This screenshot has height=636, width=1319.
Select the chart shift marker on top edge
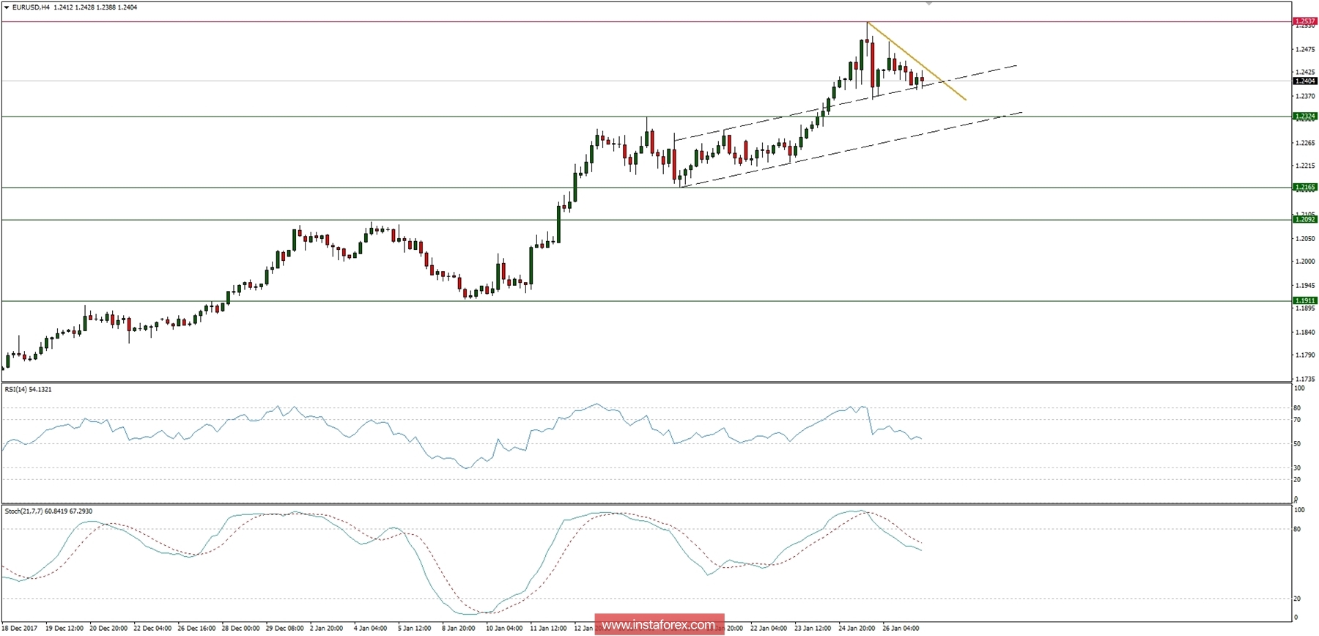(x=929, y=4)
